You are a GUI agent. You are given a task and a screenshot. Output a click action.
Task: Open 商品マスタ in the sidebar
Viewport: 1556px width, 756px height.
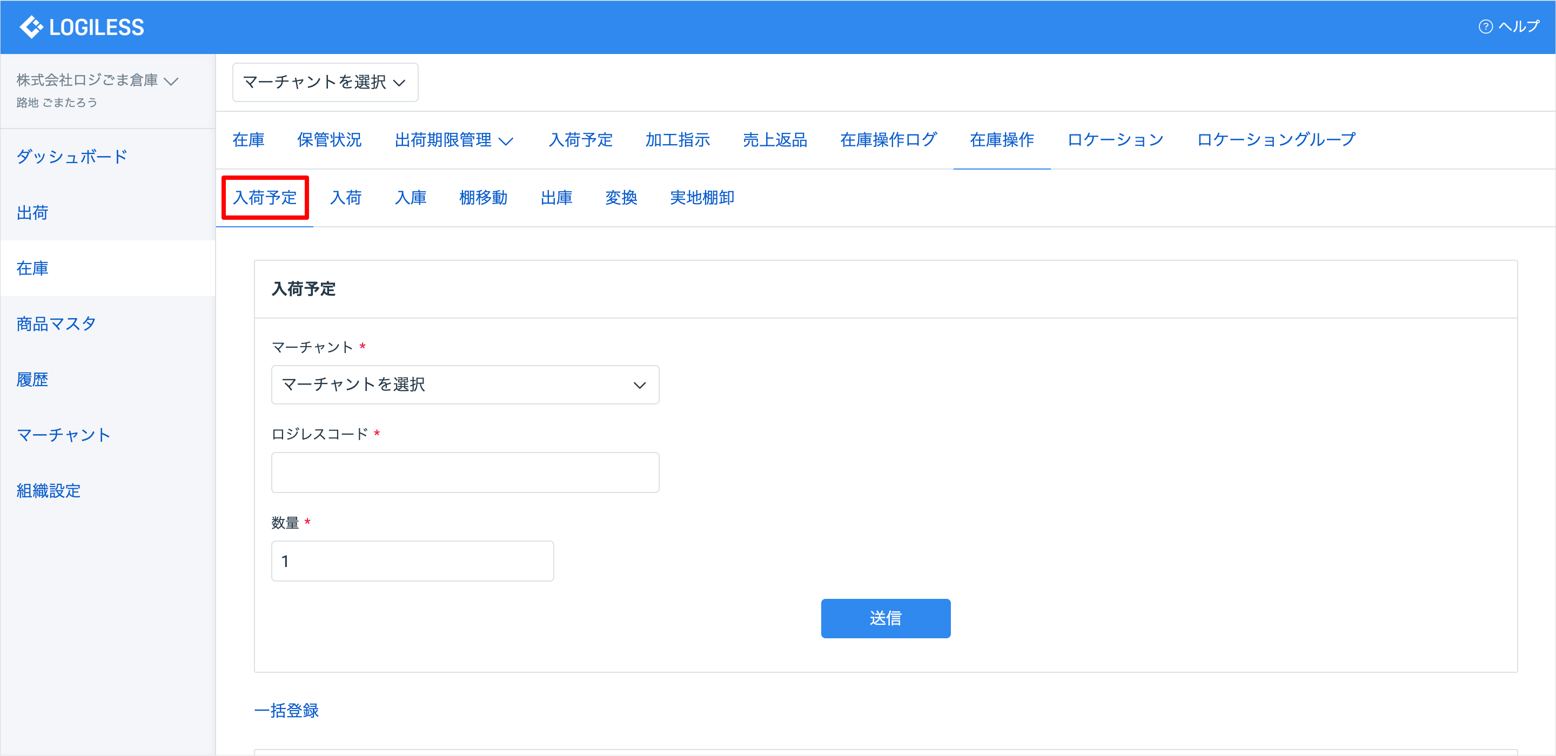click(56, 323)
